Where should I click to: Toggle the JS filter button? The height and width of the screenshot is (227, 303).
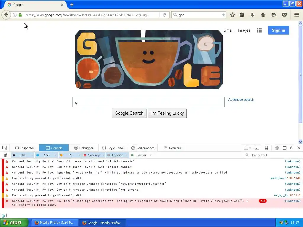68,155
